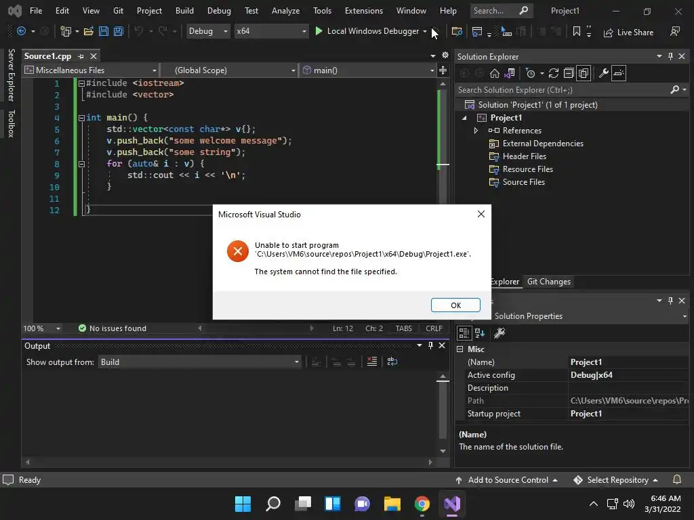This screenshot has width=694, height=520.
Task: Click the Sync/Refresh icon in Solution Explorer
Action: (x=553, y=73)
